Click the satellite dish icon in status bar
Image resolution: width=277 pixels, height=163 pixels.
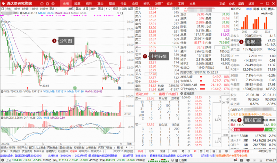pyautogui.click(x=254, y=160)
